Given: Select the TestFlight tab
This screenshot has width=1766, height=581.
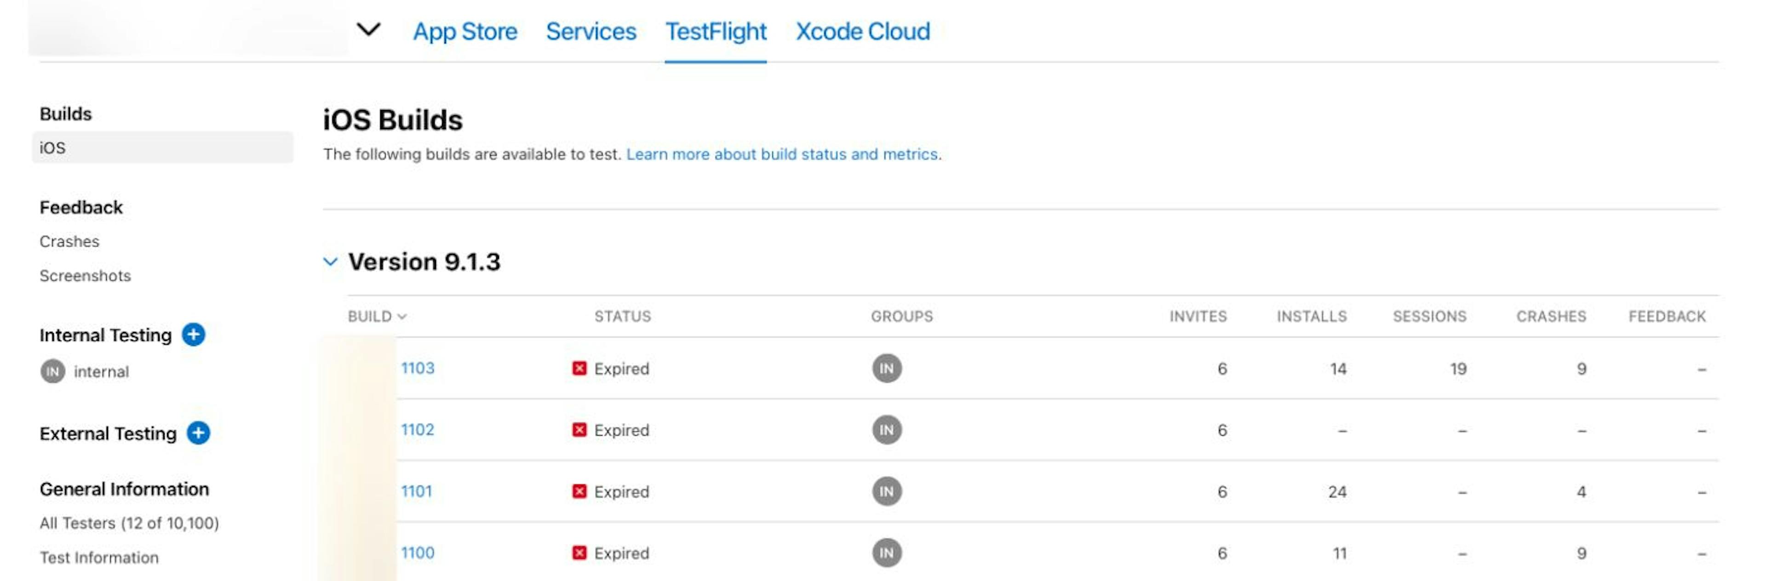Looking at the screenshot, I should 714,29.
